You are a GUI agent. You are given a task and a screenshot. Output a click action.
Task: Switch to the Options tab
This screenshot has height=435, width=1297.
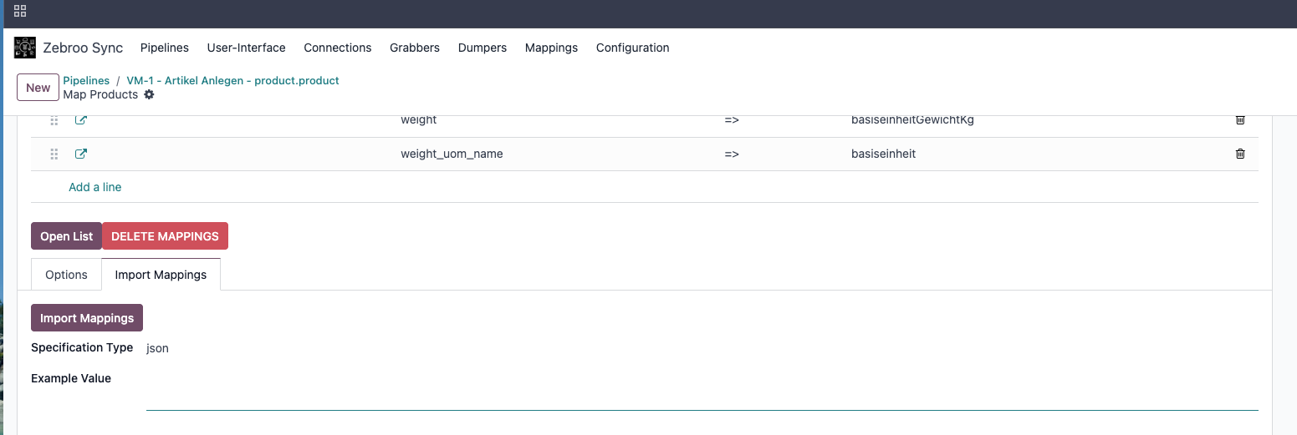(x=66, y=275)
